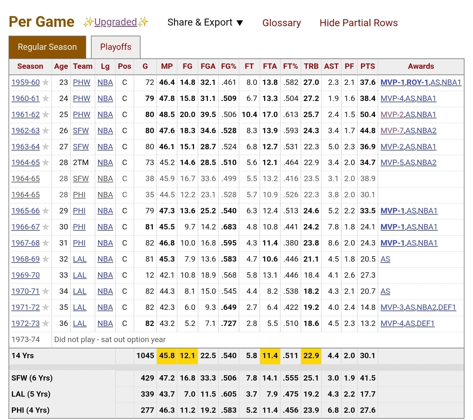Open the MVP-3 link in the 1971-72 row
The height and width of the screenshot is (420, 473).
[x=392, y=307]
